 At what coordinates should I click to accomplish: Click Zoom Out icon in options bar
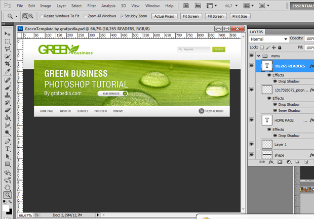pos(31,16)
